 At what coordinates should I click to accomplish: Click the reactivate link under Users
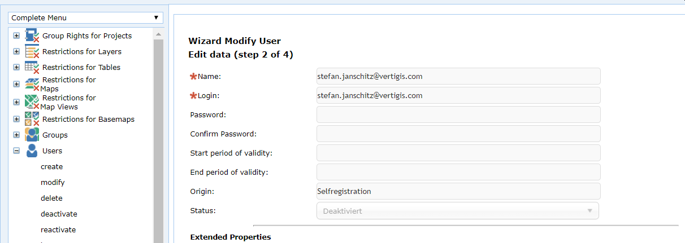click(x=58, y=230)
